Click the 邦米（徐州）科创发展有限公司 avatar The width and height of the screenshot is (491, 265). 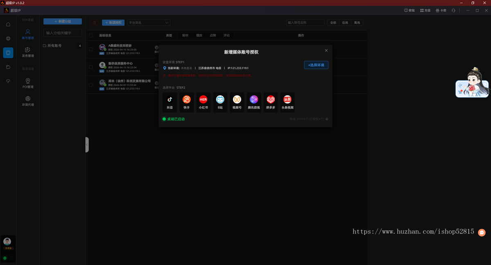tap(102, 82)
